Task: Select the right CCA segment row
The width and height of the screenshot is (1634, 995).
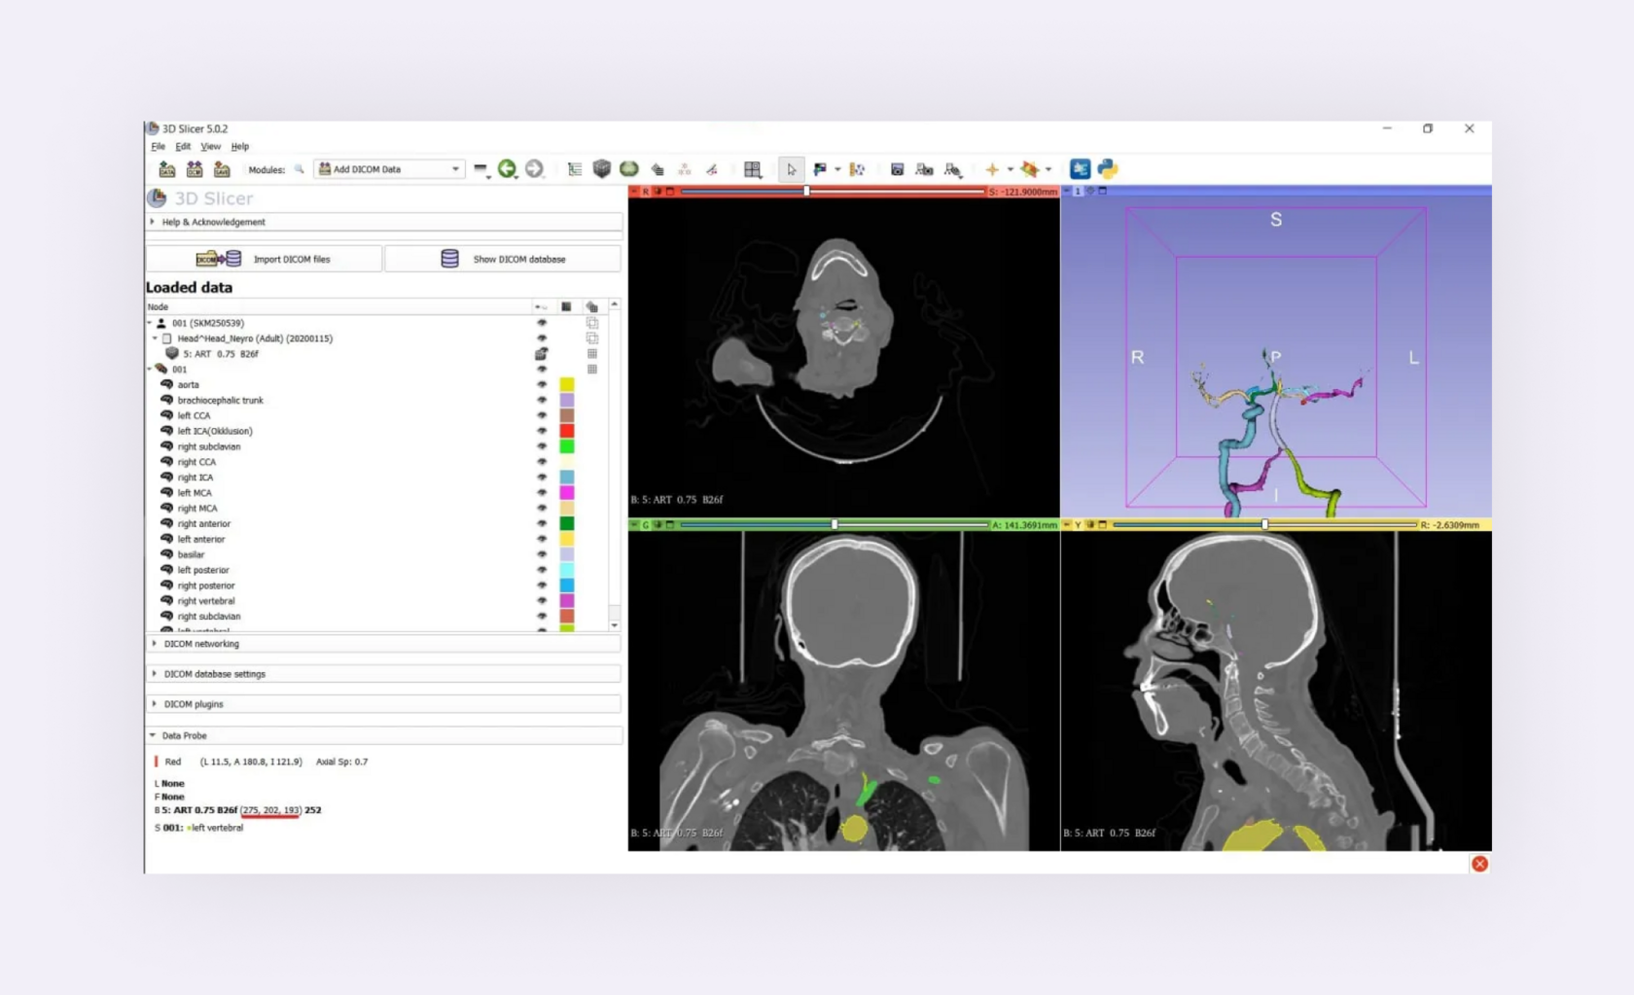Action: point(379,462)
